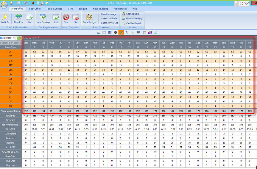Click the red and blue dots icon

tap(150, 32)
